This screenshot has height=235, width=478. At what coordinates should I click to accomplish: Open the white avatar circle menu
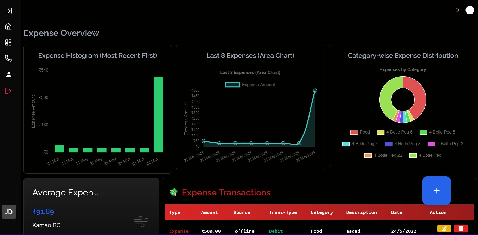pos(470,10)
